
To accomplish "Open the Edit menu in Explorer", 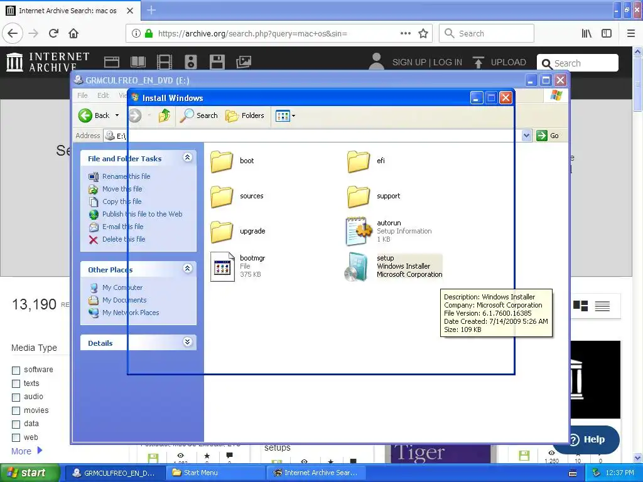I will pos(103,95).
